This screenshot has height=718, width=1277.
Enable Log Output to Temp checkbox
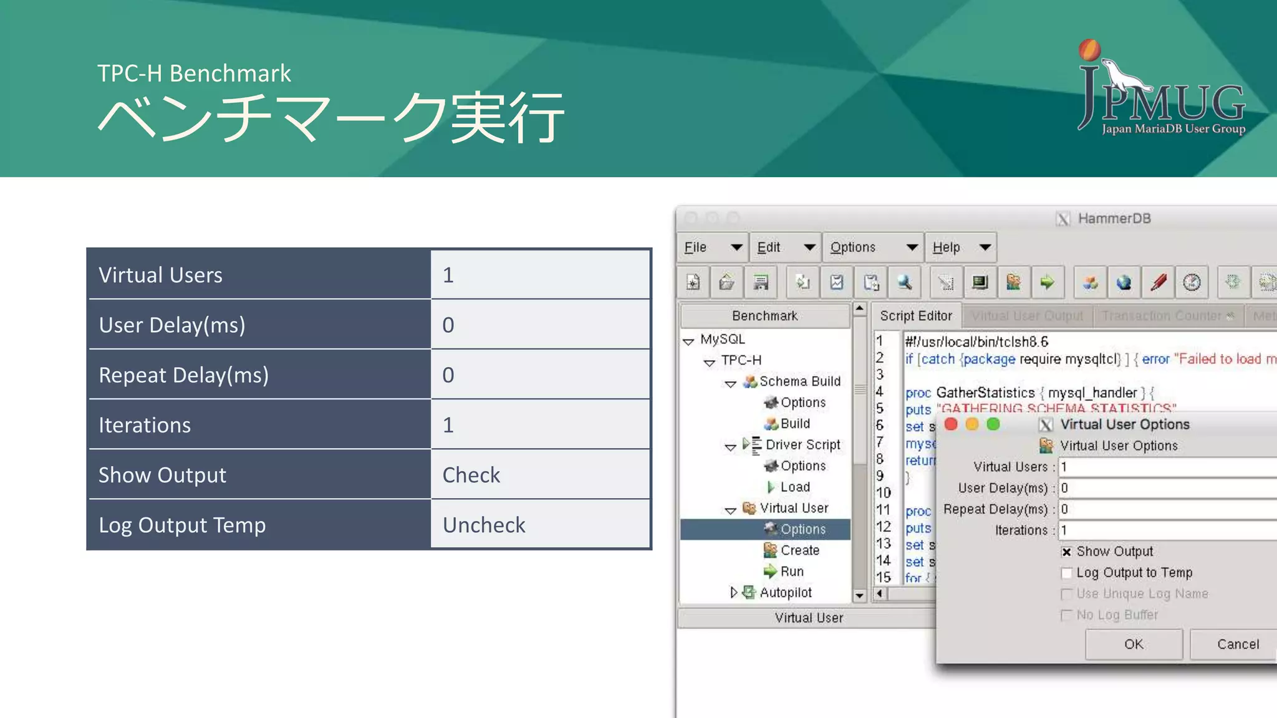pos(1067,573)
